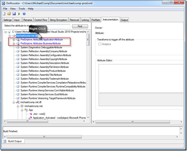Collapse the michaelcrump.net namespace node
Viewport: 187px width, 151px height.
pyautogui.click(x=18, y=106)
